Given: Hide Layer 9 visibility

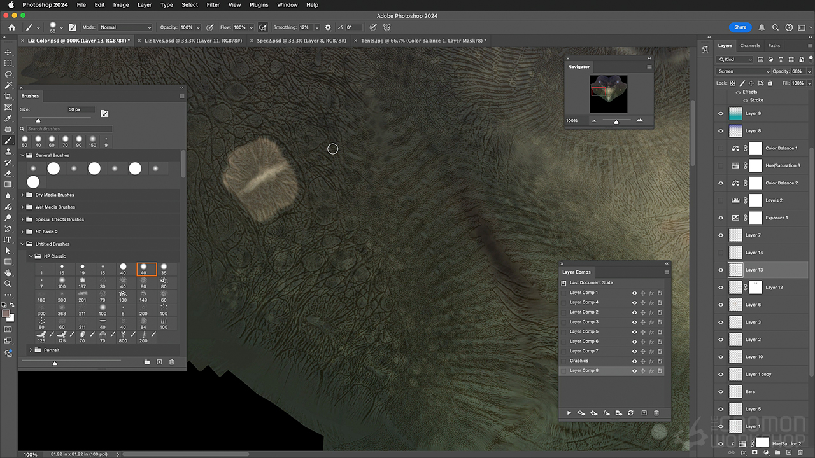Looking at the screenshot, I should (x=721, y=113).
